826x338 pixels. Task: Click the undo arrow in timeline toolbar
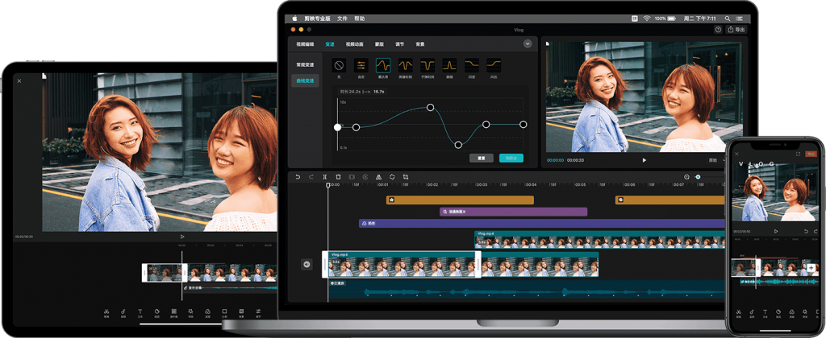(x=298, y=177)
